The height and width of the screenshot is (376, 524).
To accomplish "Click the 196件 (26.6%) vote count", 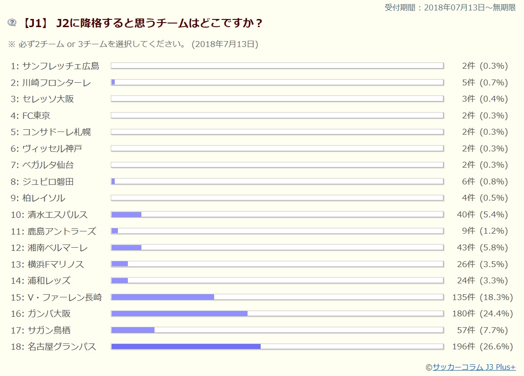I will pyautogui.click(x=482, y=347).
